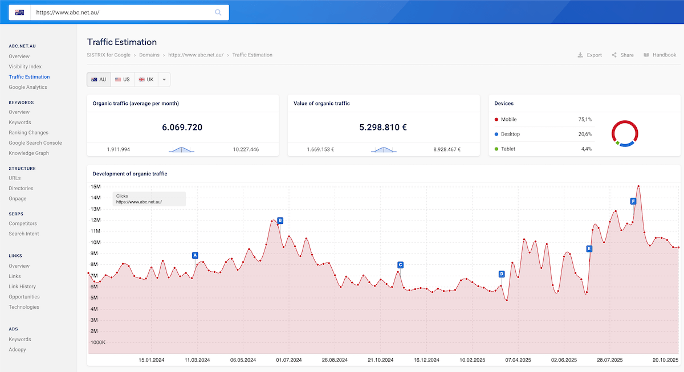Click the Share icon
The image size is (684, 372).
pos(614,55)
